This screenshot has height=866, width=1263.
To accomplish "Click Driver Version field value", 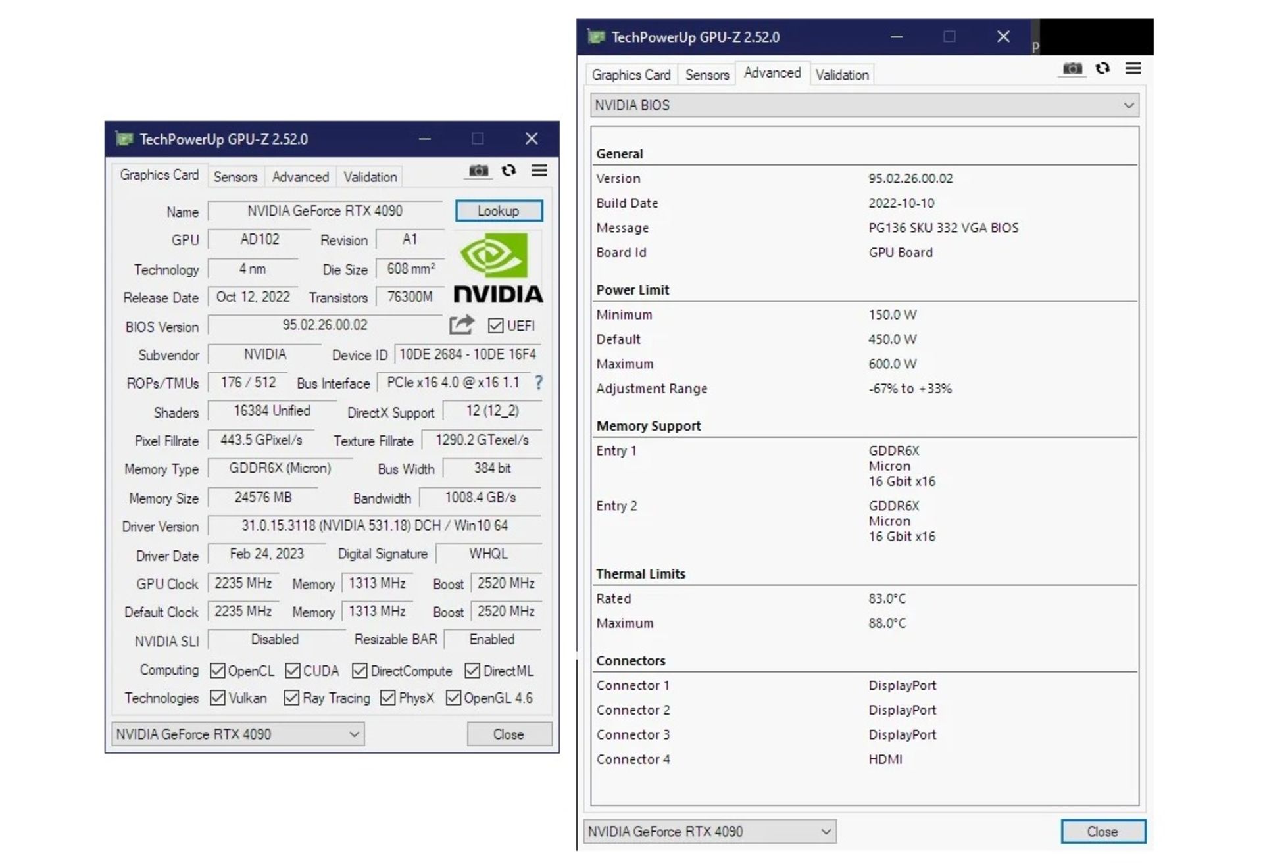I will tap(375, 526).
